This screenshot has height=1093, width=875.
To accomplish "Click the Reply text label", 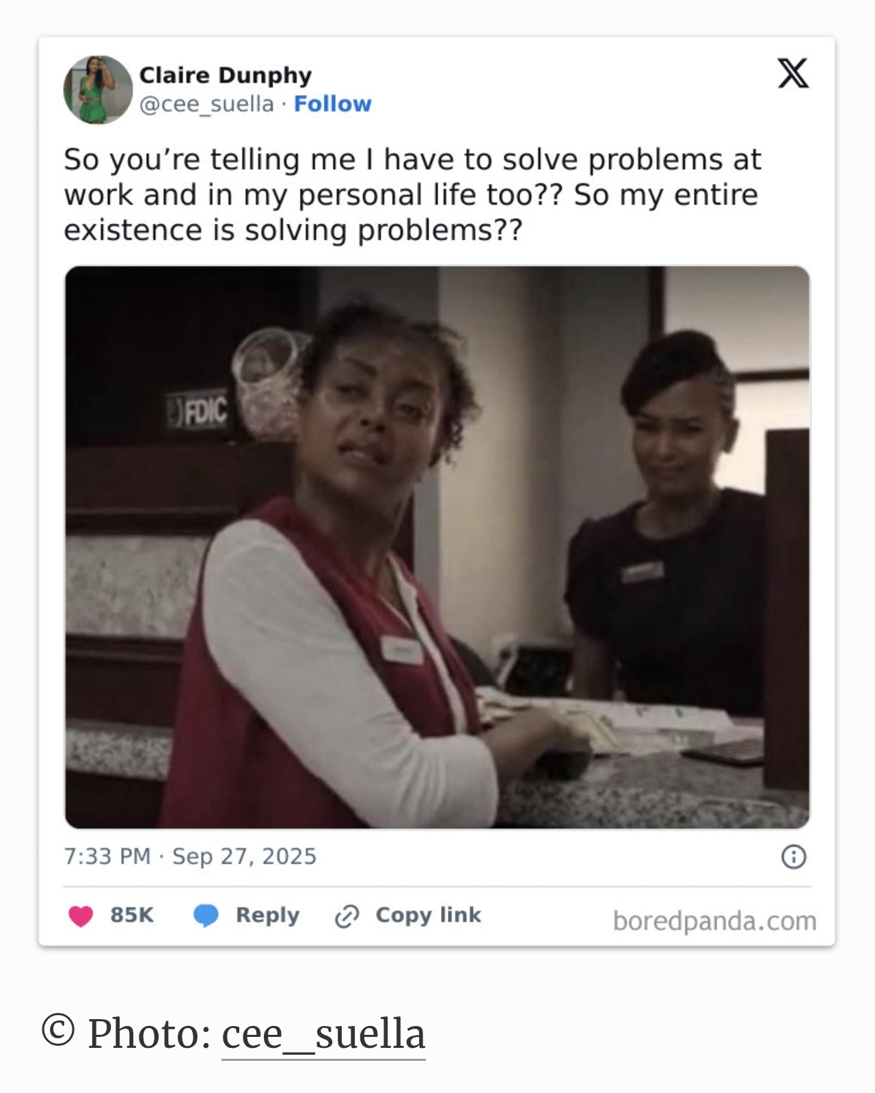I will pyautogui.click(x=267, y=915).
